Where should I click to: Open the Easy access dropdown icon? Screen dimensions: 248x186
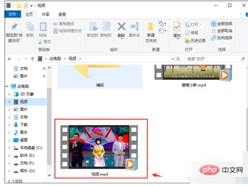click(x=162, y=31)
